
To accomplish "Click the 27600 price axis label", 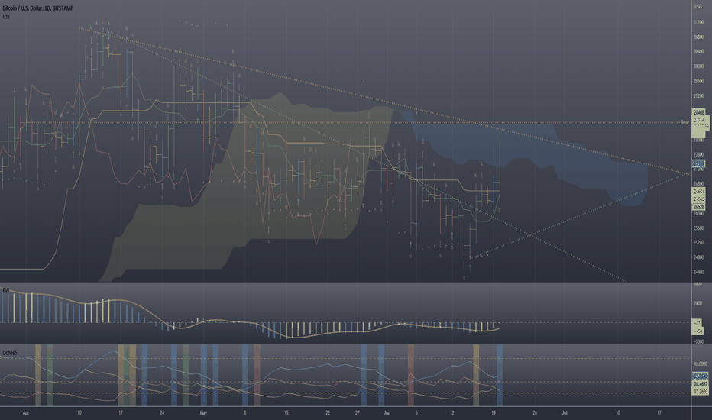I will click(699, 154).
